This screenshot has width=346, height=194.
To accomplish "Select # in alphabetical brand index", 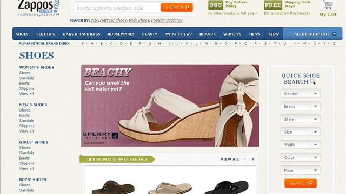I will click(83, 43).
